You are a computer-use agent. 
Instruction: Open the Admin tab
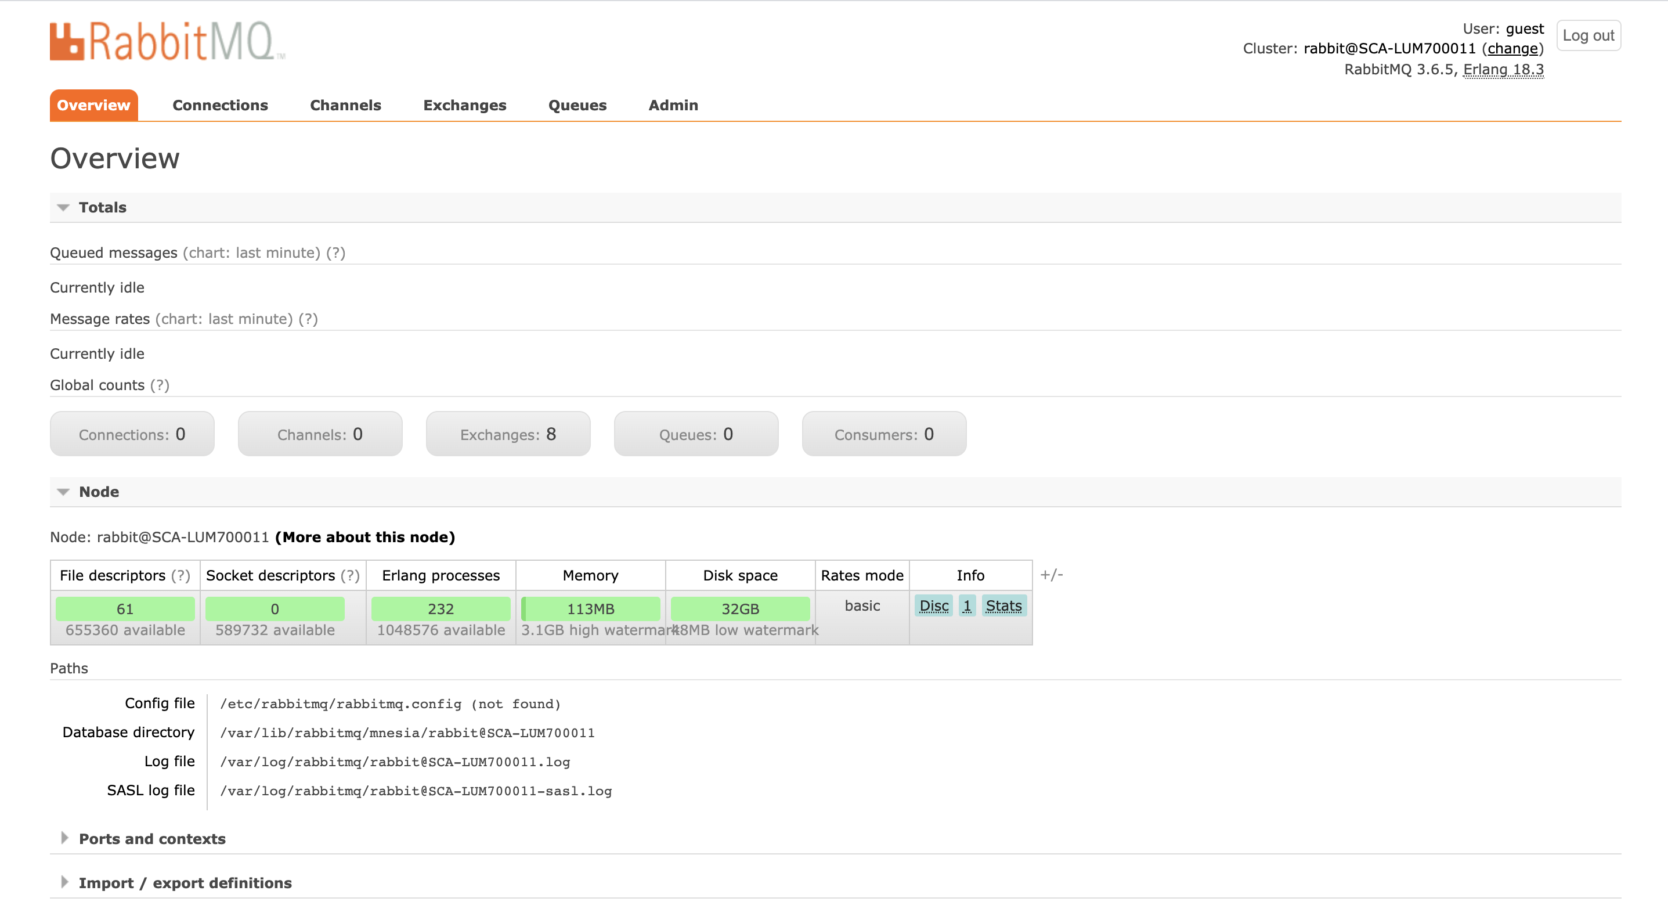pyautogui.click(x=673, y=105)
